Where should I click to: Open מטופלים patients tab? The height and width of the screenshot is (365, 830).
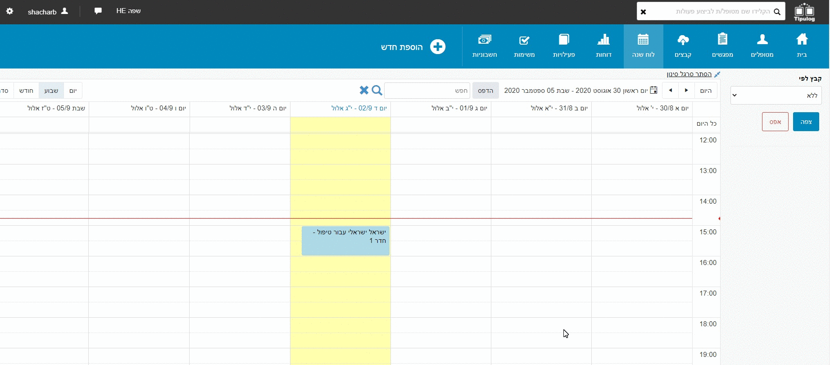762,46
